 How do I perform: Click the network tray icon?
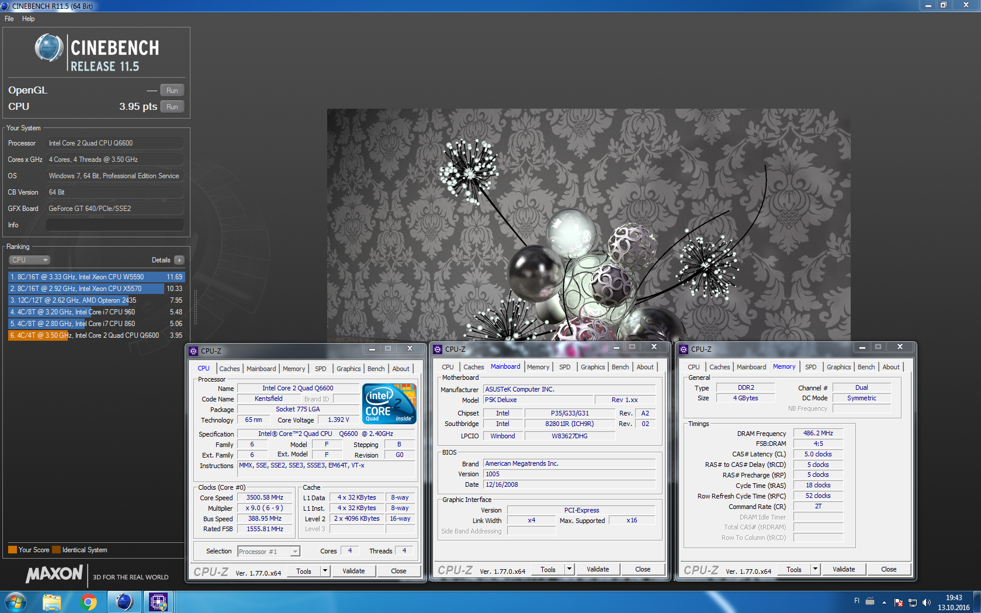coord(913,602)
